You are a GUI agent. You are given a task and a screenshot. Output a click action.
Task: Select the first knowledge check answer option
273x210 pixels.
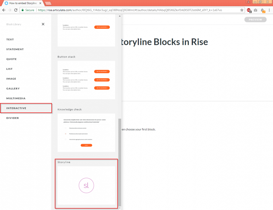(65, 128)
